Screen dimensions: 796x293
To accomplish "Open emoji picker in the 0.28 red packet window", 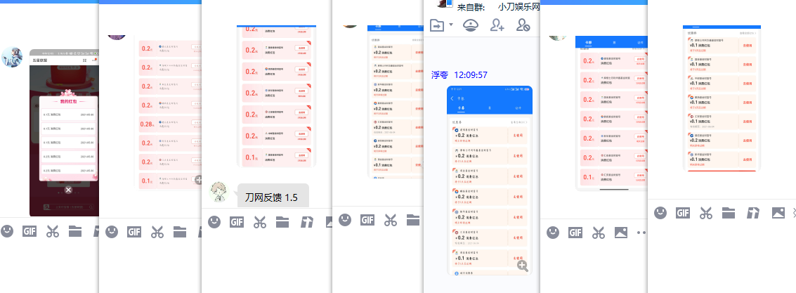I will 112,232.
